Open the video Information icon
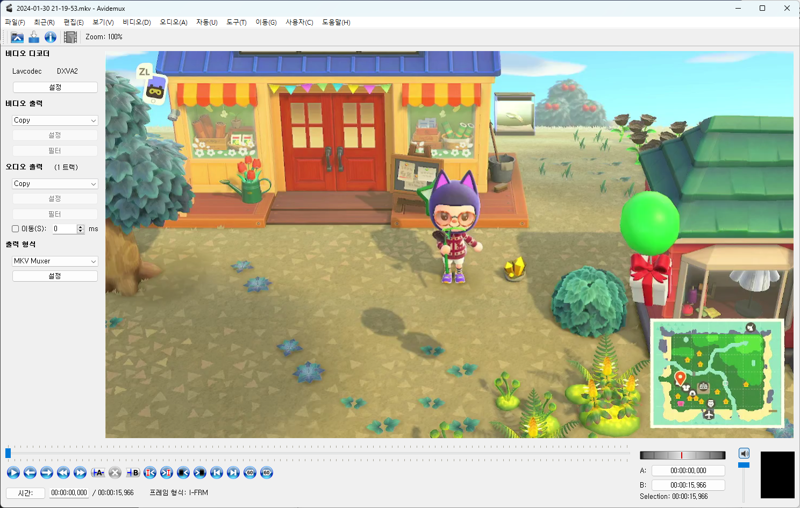 tap(51, 37)
